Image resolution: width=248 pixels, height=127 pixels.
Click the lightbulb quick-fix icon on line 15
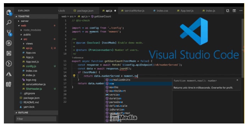point(74,76)
